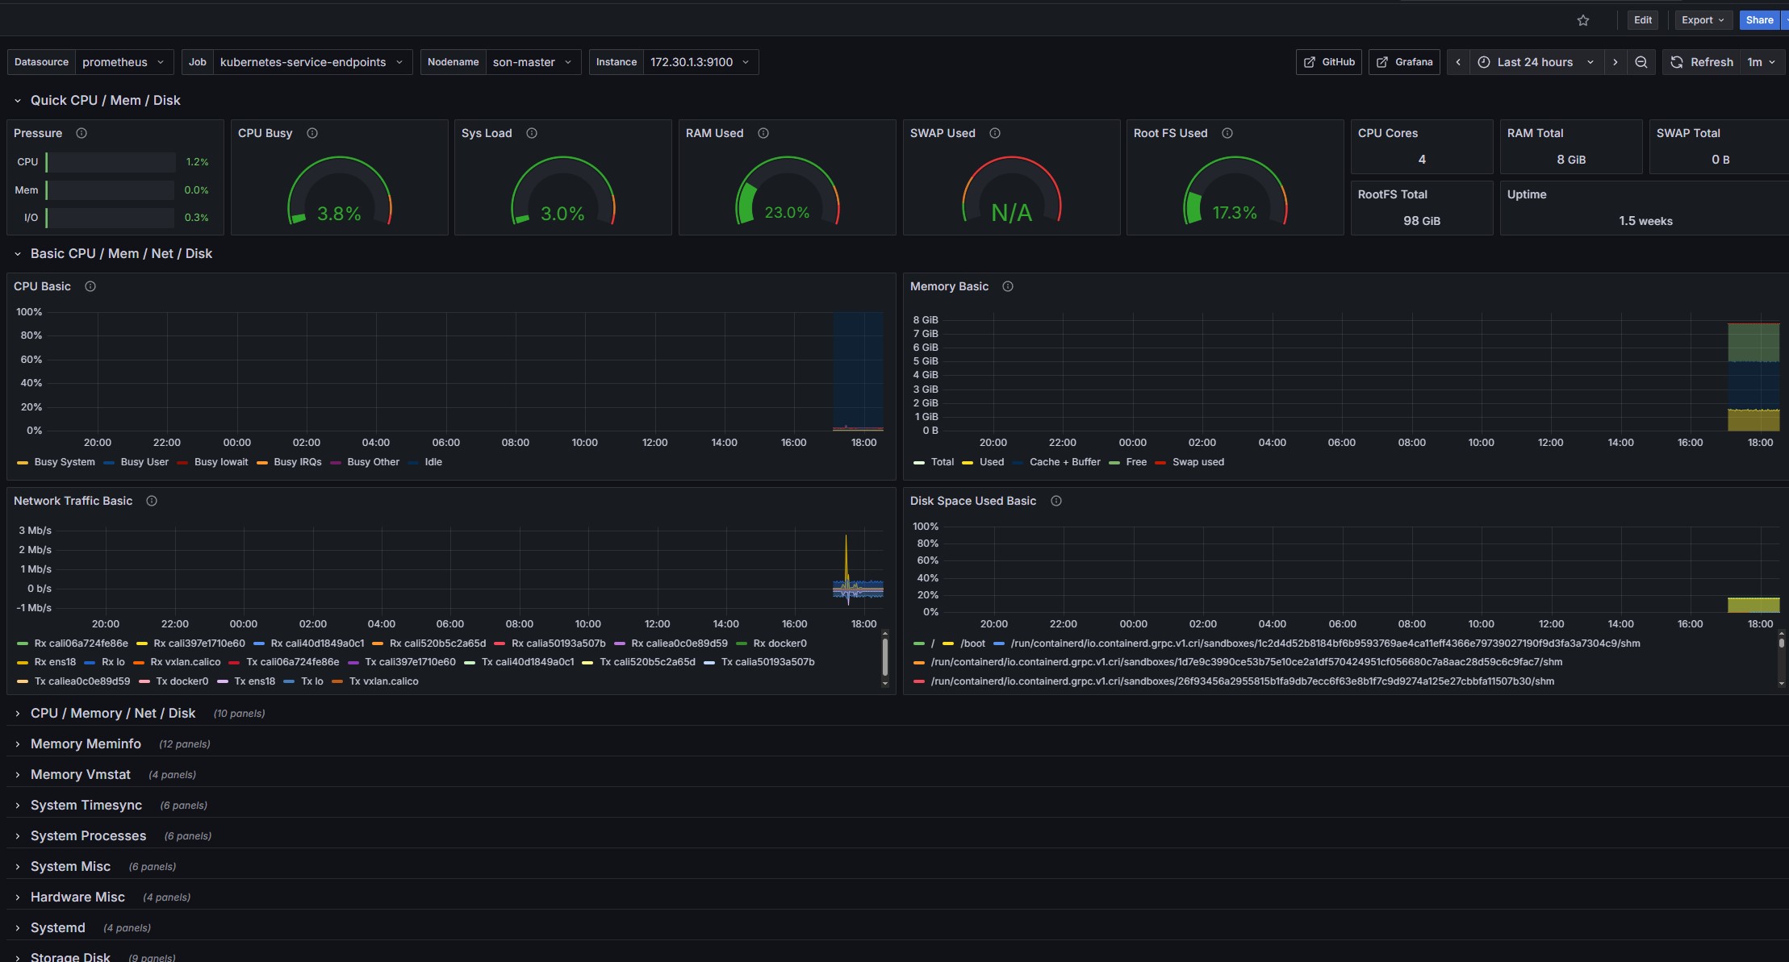
Task: Open the Last 24 hours time picker
Action: click(1533, 61)
